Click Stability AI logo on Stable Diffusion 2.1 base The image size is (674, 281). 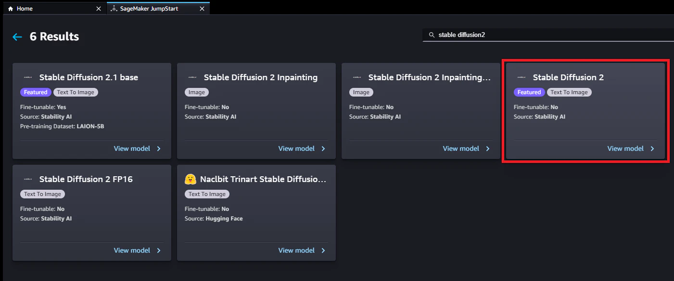[27, 77]
